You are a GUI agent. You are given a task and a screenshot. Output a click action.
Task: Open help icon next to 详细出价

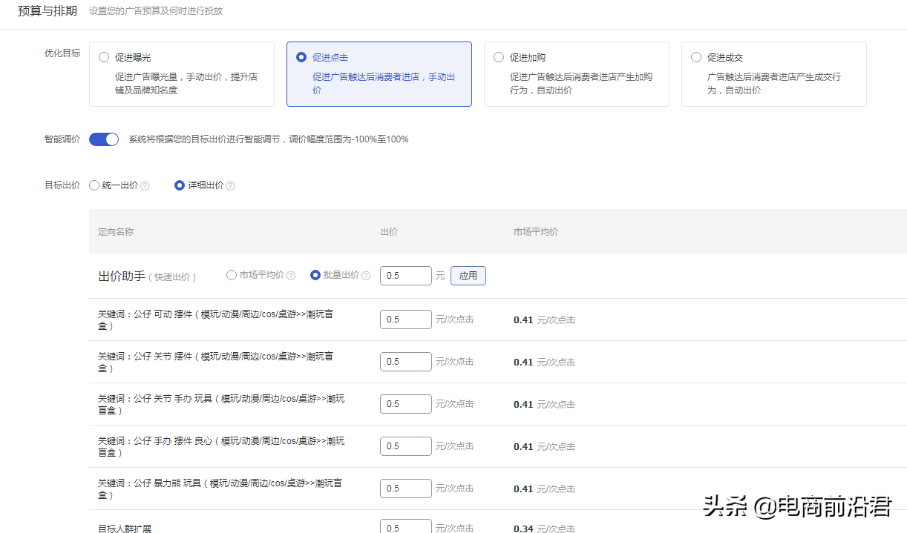[231, 186]
